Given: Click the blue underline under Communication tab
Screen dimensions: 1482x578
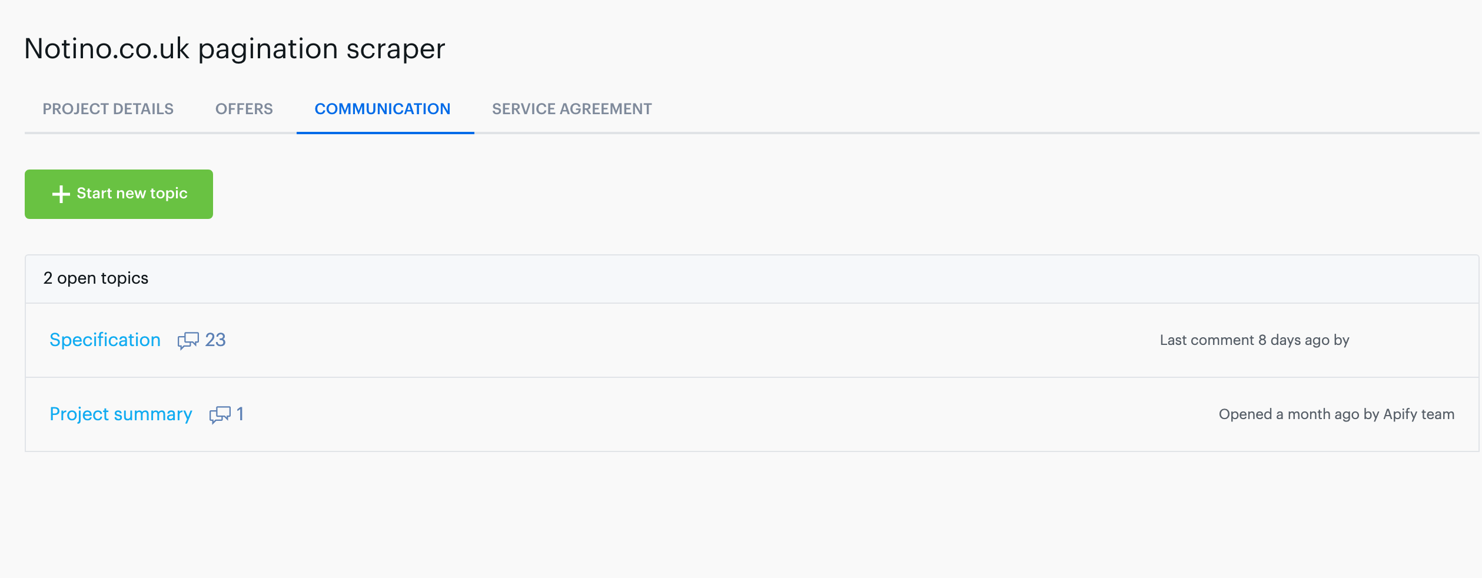Looking at the screenshot, I should click(386, 134).
